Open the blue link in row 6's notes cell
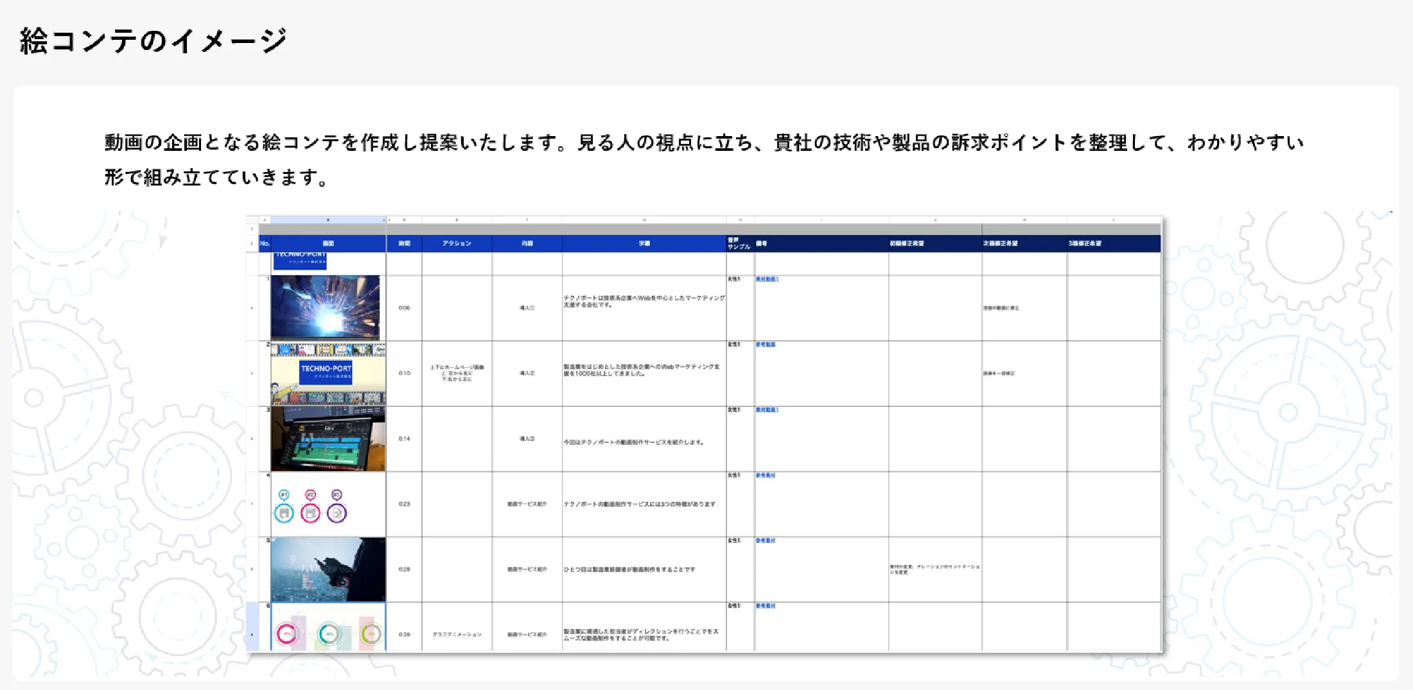Screen dimensions: 1413x690 pyautogui.click(x=766, y=606)
